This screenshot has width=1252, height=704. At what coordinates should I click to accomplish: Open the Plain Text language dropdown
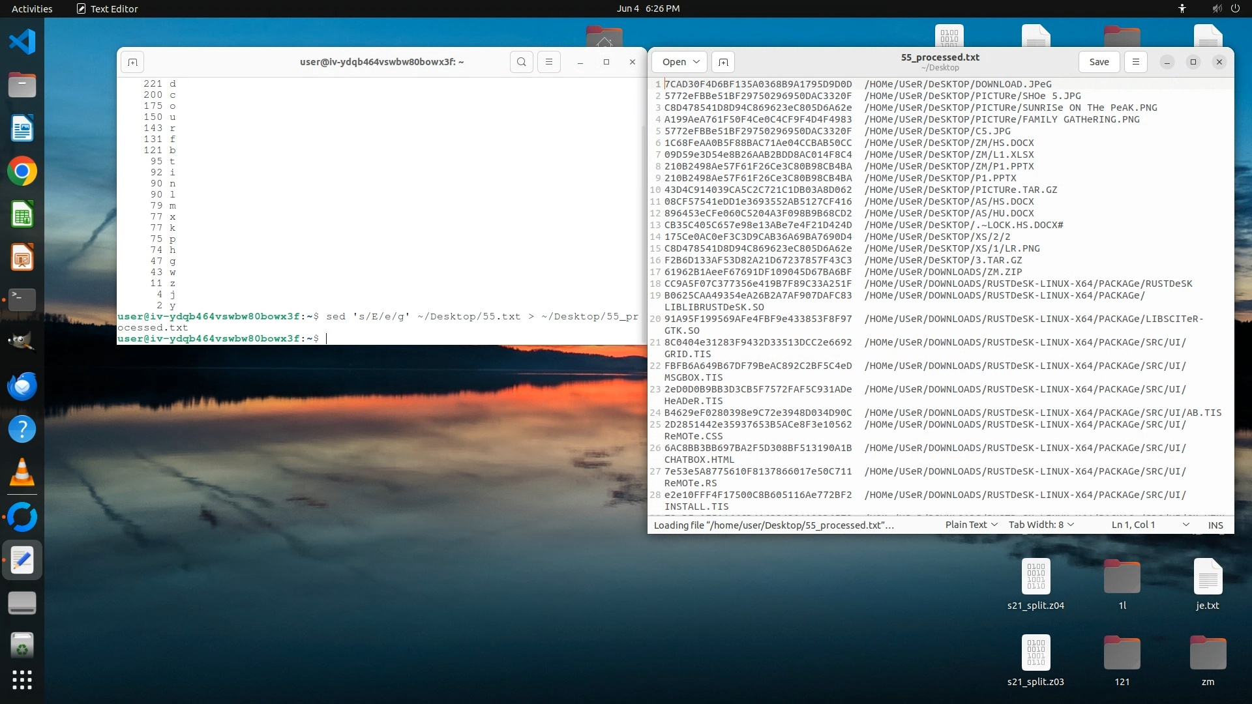971,525
